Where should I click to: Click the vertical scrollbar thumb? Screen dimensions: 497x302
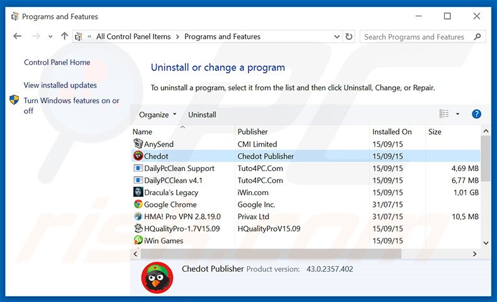coord(485,159)
